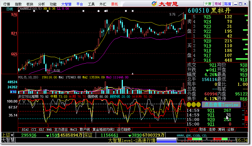The image size is (252, 146).
Task: Select the 运行趋势 indicator tab
Action: [124, 130]
